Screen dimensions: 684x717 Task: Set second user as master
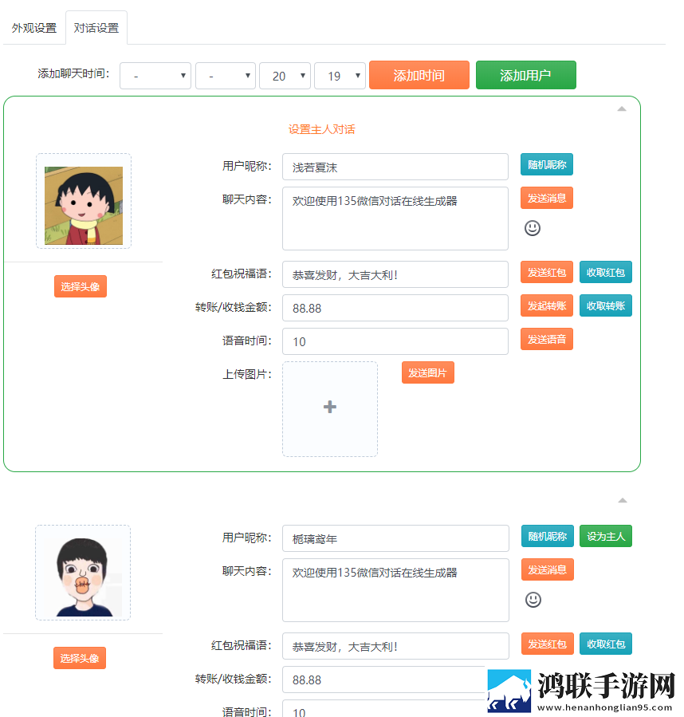(606, 536)
